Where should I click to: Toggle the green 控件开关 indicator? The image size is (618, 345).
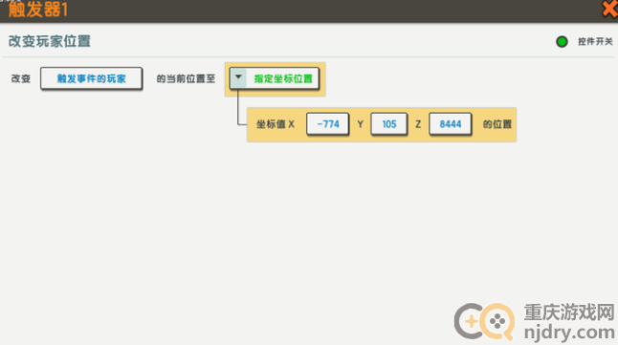pos(562,41)
